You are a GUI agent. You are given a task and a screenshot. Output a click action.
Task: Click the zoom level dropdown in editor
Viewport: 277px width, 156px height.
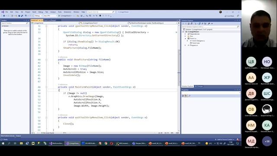[35, 133]
